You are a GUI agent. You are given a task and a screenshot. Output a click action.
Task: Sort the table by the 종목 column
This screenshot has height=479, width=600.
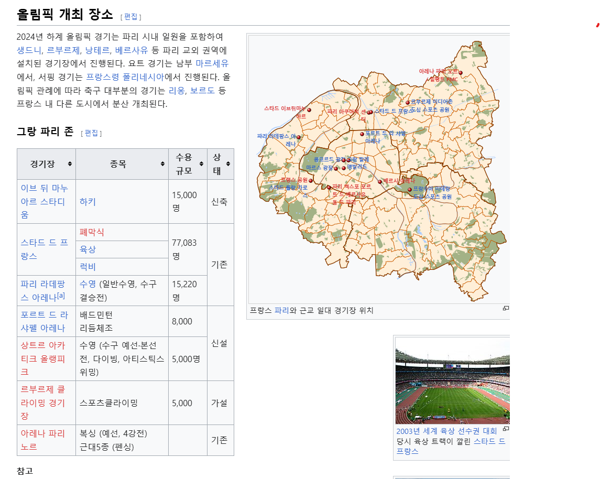click(161, 164)
